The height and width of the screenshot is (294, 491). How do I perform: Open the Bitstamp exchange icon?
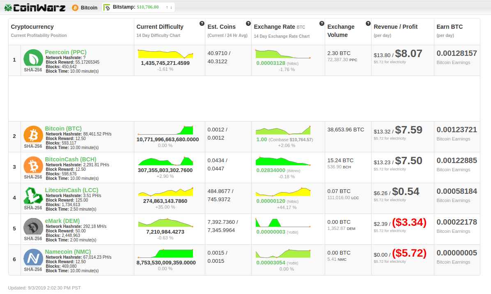[107, 7]
